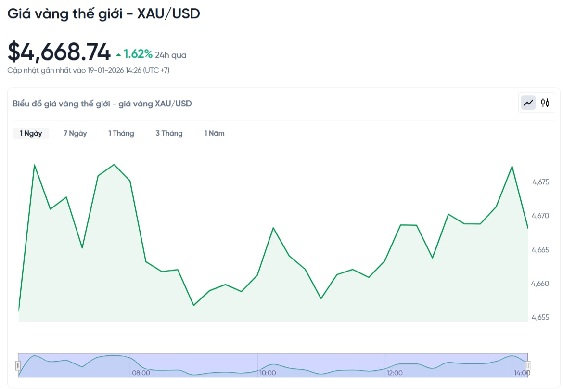Switch to the 1 Tháng range

pyautogui.click(x=121, y=133)
